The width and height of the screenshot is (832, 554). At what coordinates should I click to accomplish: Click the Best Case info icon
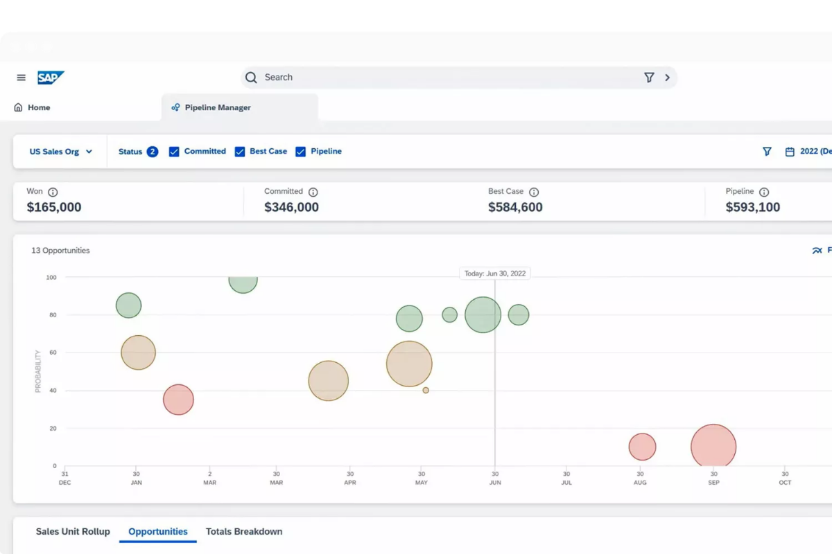(x=534, y=193)
